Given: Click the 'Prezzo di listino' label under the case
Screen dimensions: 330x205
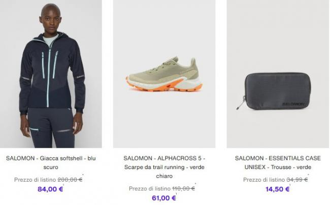Looking at the screenshot, I should [264, 180].
